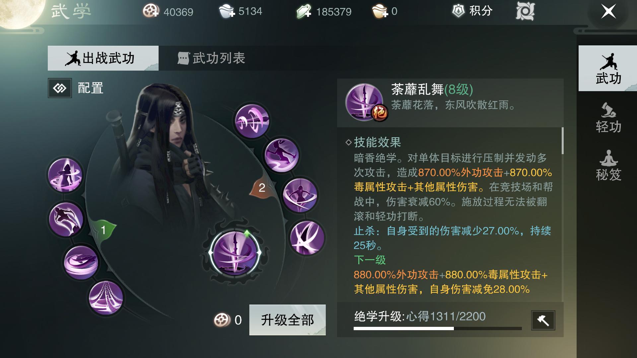Select the crossed slashes skill icon

pos(307,238)
